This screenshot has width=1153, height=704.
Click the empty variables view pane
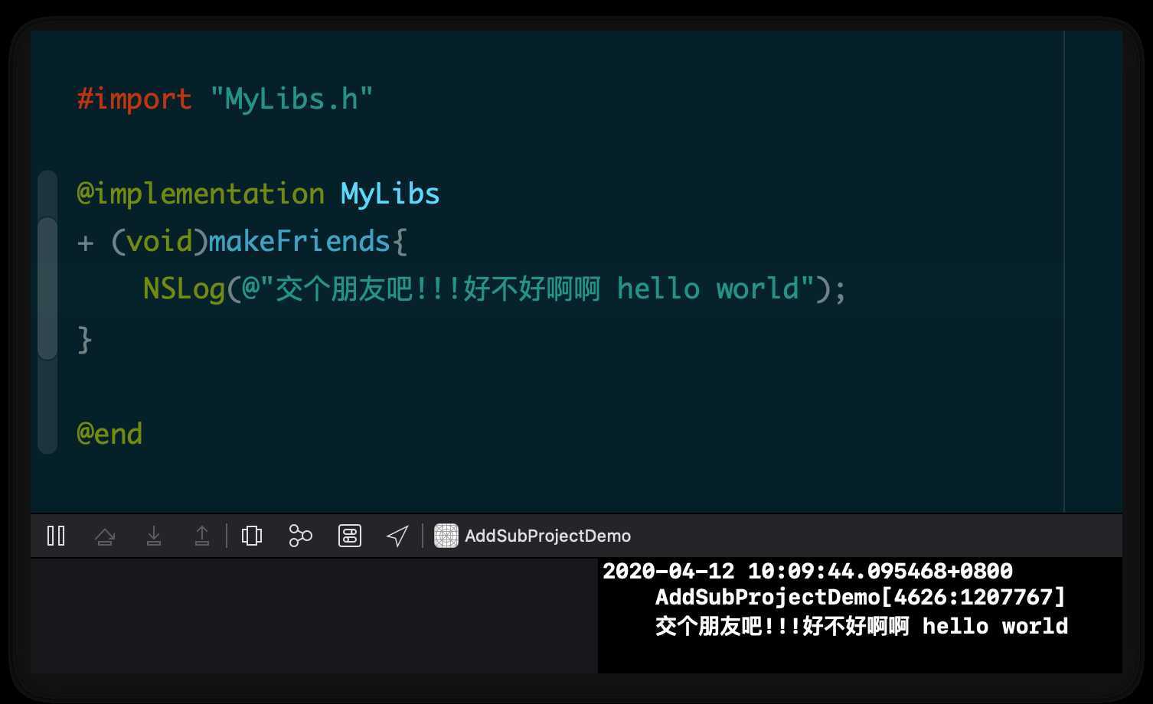[x=314, y=615]
